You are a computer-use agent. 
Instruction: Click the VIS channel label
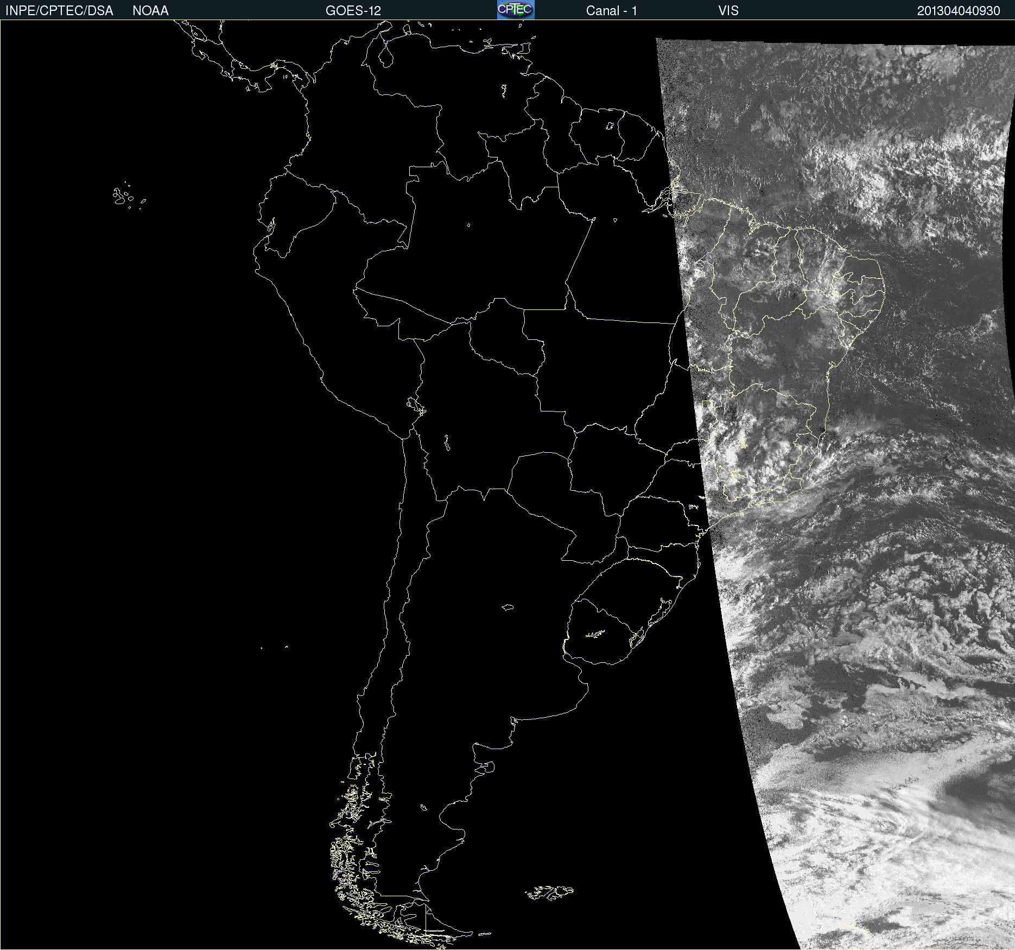tap(728, 11)
